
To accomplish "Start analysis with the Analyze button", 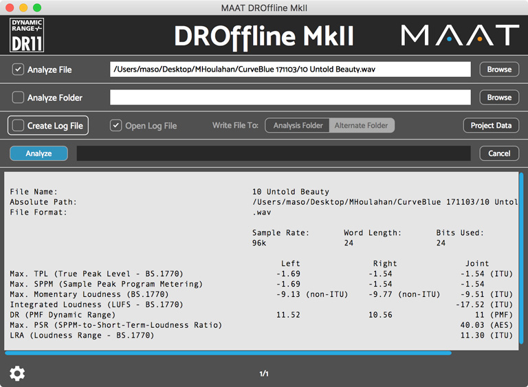I will (x=38, y=153).
